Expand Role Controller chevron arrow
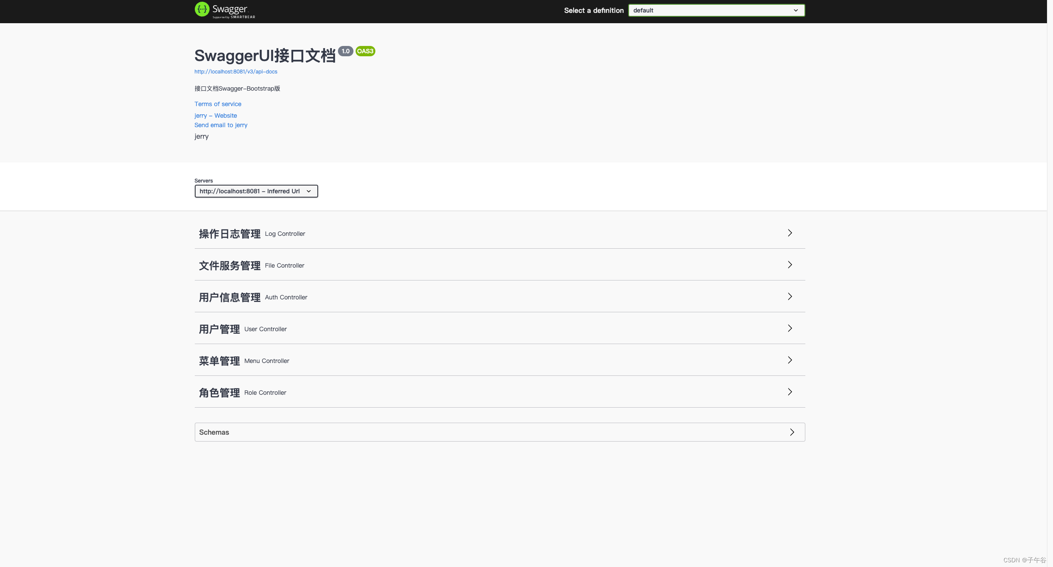Viewport: 1053px width, 567px height. pyautogui.click(x=789, y=392)
